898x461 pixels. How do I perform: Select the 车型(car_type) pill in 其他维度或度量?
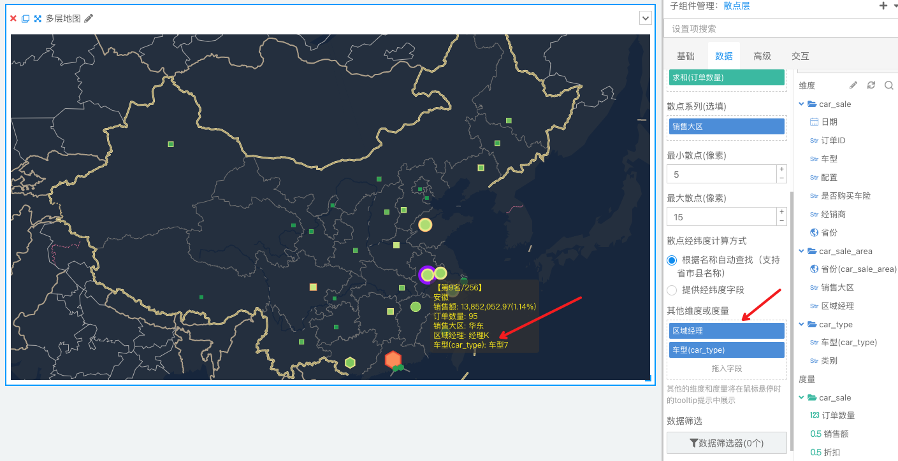[x=727, y=350]
